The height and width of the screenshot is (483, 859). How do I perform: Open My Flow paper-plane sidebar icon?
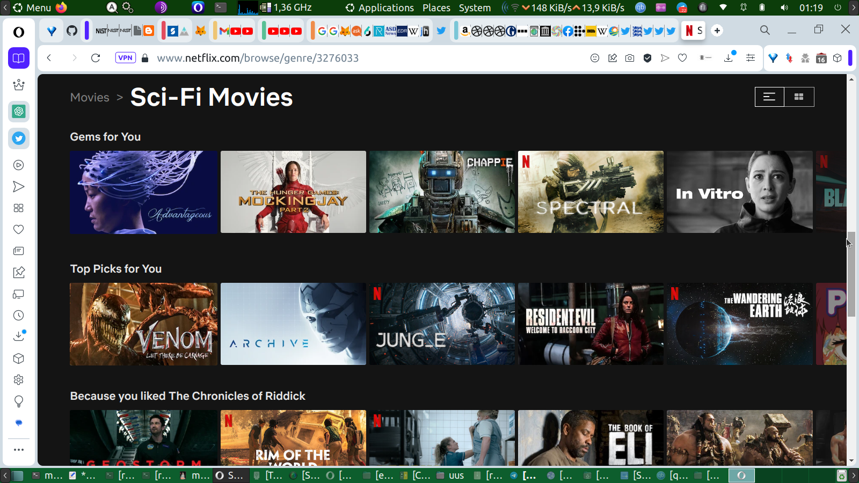(19, 187)
